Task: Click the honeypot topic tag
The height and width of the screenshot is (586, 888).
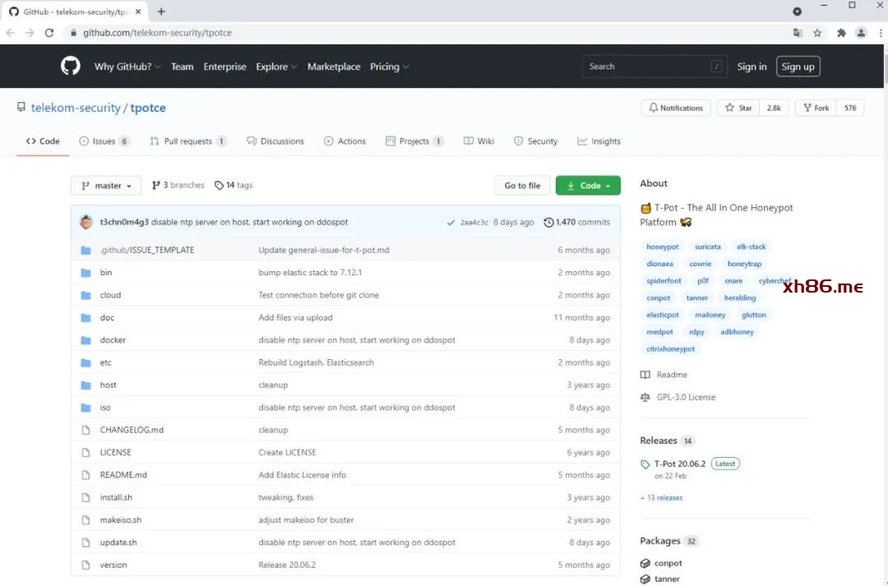Action: click(x=663, y=247)
